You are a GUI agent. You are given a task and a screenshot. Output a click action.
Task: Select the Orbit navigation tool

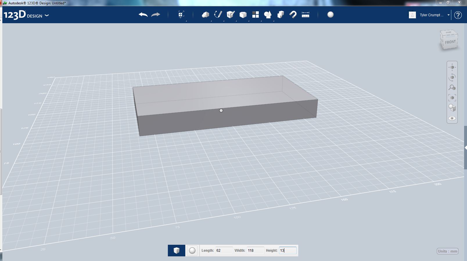pos(452,77)
